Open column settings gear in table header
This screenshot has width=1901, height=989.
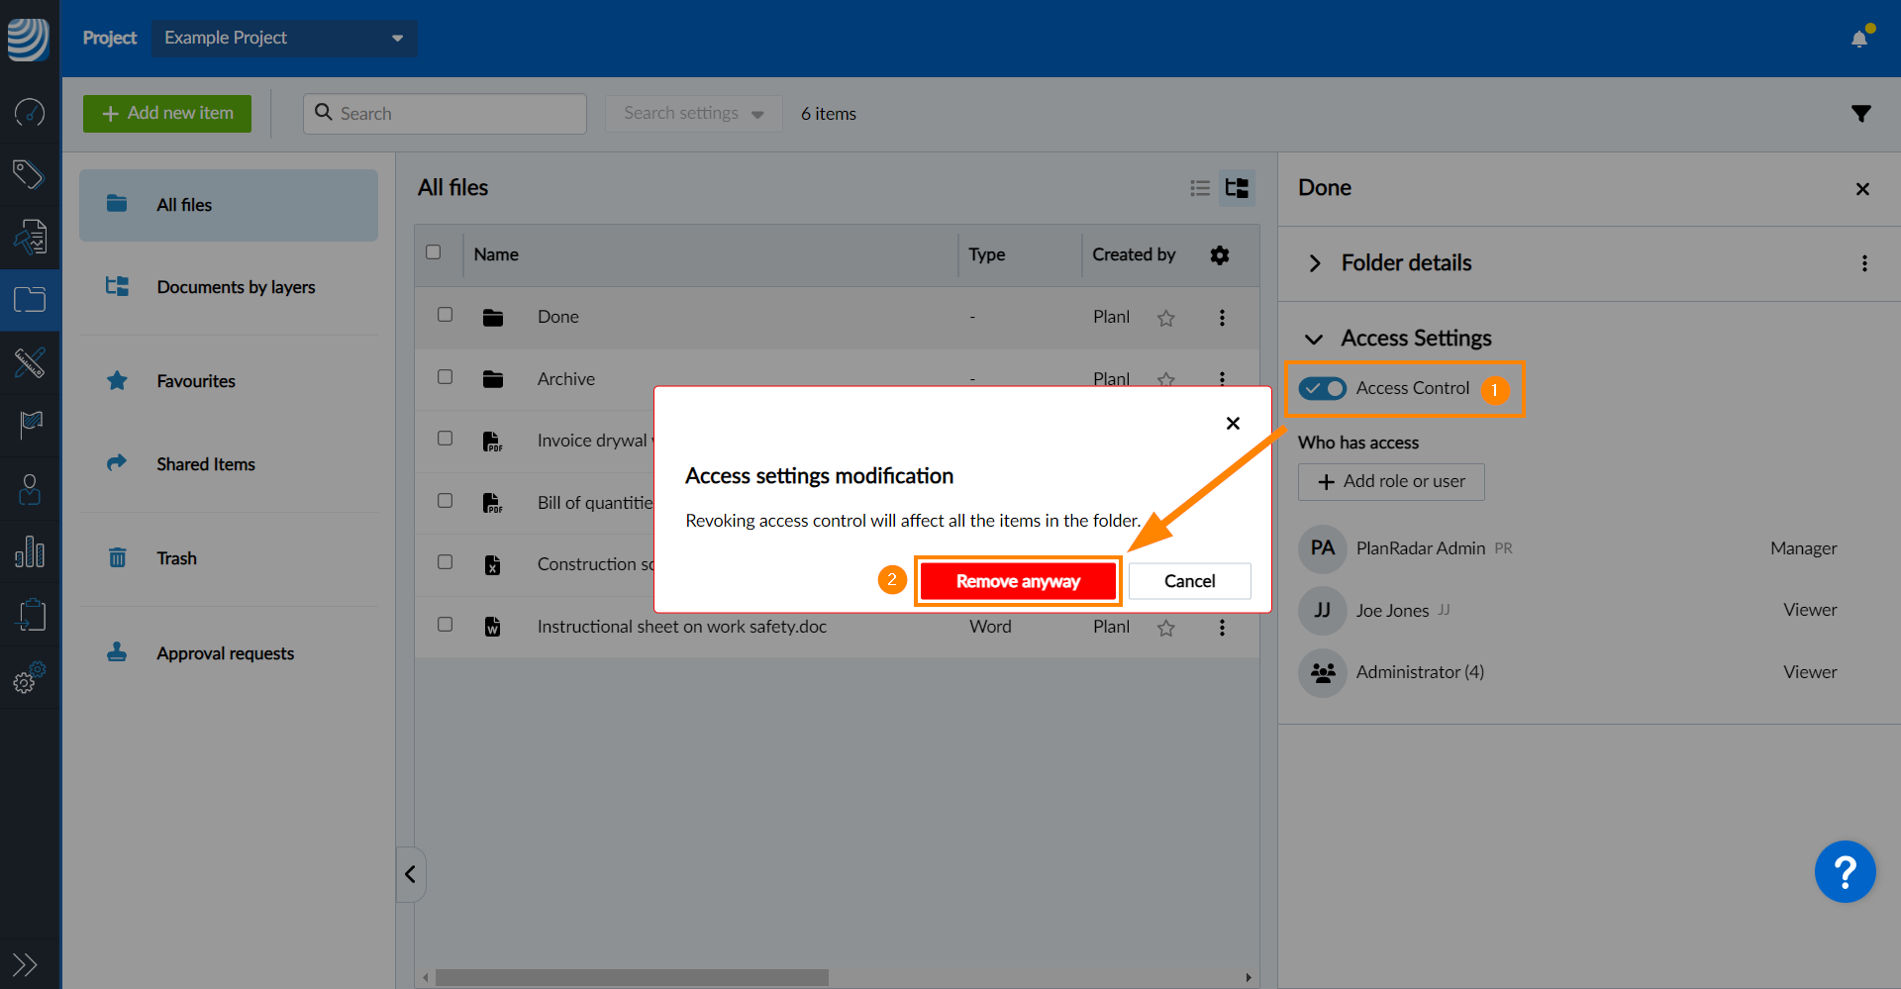pos(1220,255)
